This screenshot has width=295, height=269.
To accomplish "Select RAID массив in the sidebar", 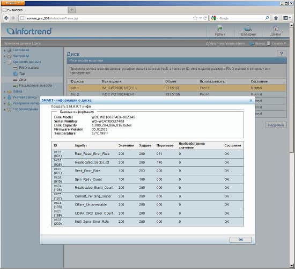I will coord(29,68).
